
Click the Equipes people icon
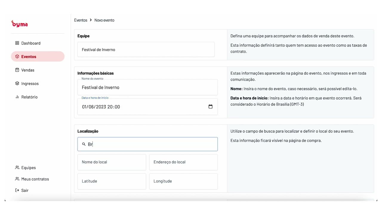(17, 168)
